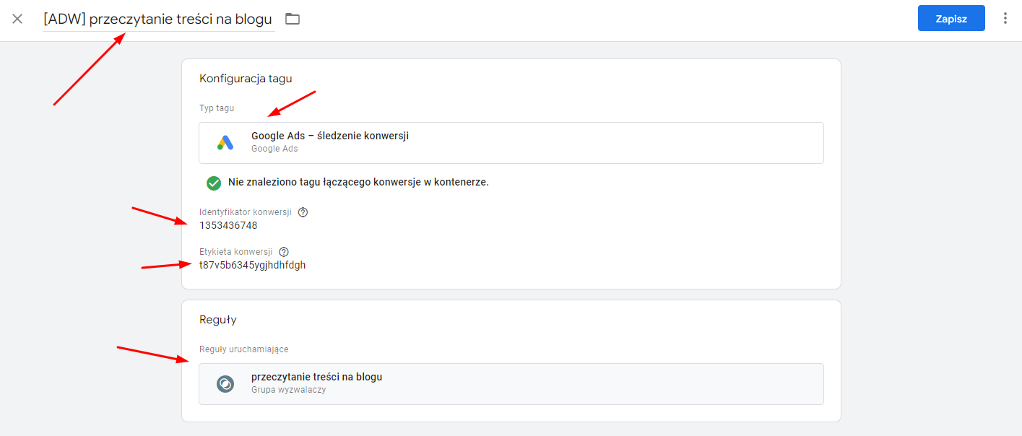Click the Grupa wyzwalaczy subtitle text
The image size is (1022, 436).
pos(283,389)
